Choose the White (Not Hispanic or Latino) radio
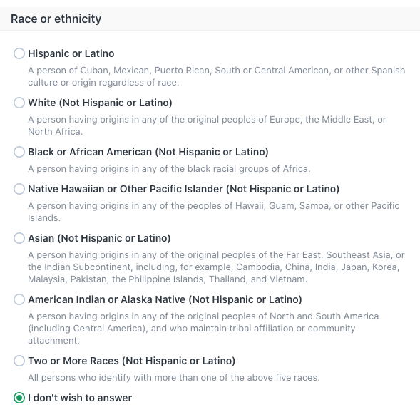 pyautogui.click(x=19, y=103)
